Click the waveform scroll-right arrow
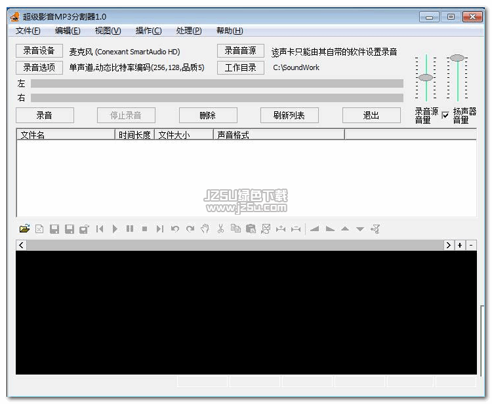The width and height of the screenshot is (492, 404). click(x=449, y=245)
